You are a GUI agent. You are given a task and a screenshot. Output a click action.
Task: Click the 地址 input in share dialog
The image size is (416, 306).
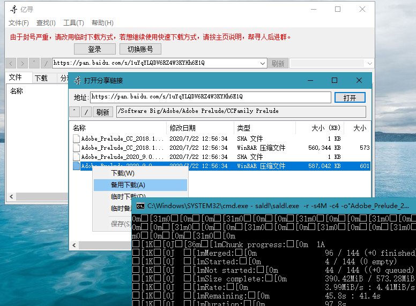point(211,97)
